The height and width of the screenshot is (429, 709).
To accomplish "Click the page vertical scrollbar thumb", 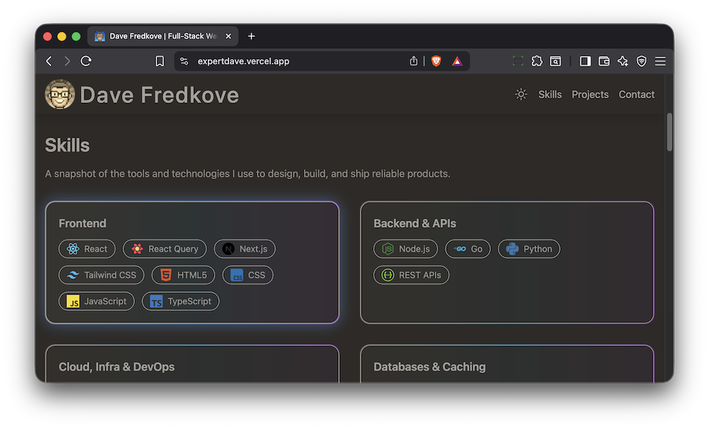I will 670,132.
